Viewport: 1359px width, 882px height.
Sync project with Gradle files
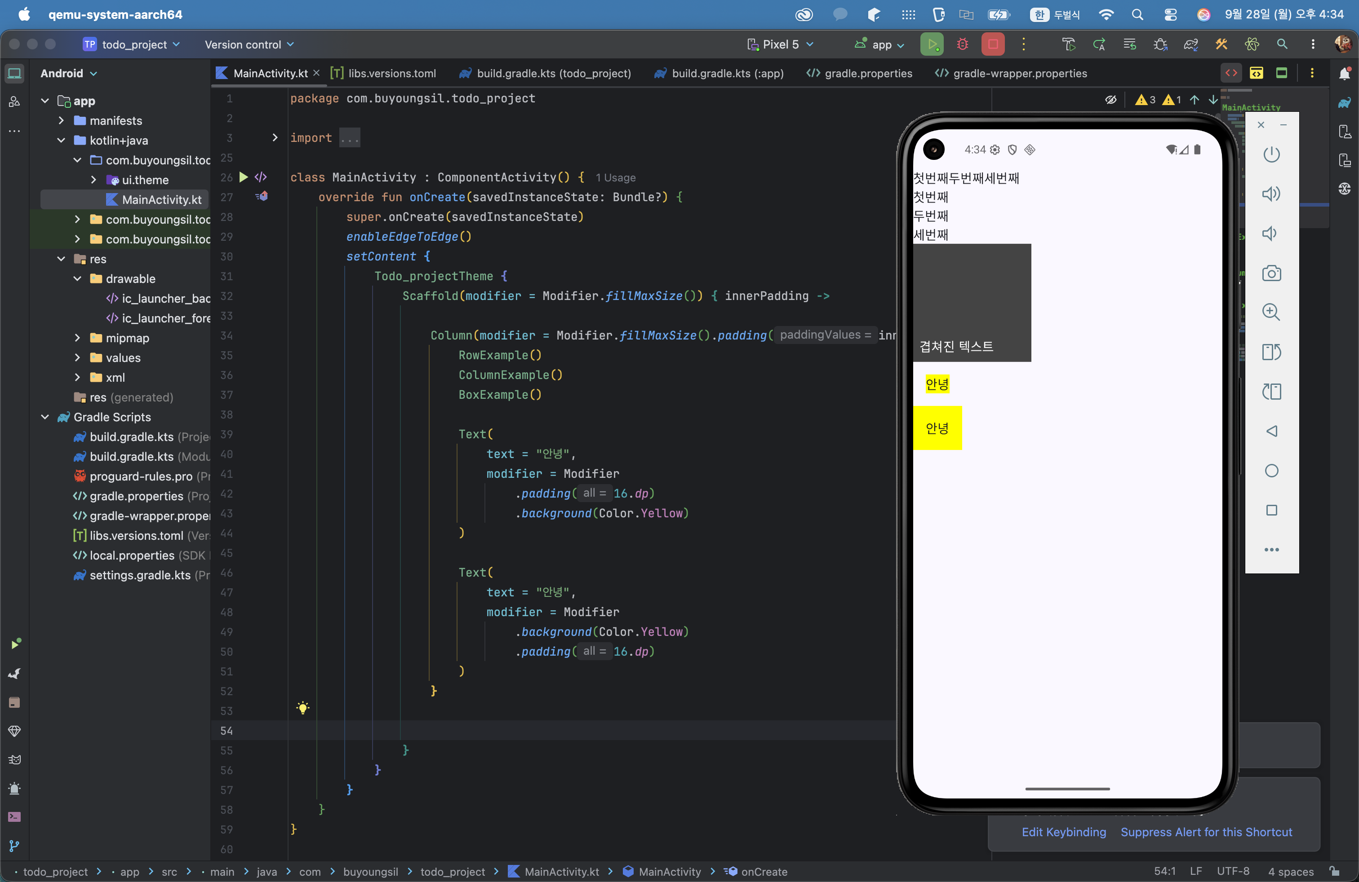(1190, 44)
